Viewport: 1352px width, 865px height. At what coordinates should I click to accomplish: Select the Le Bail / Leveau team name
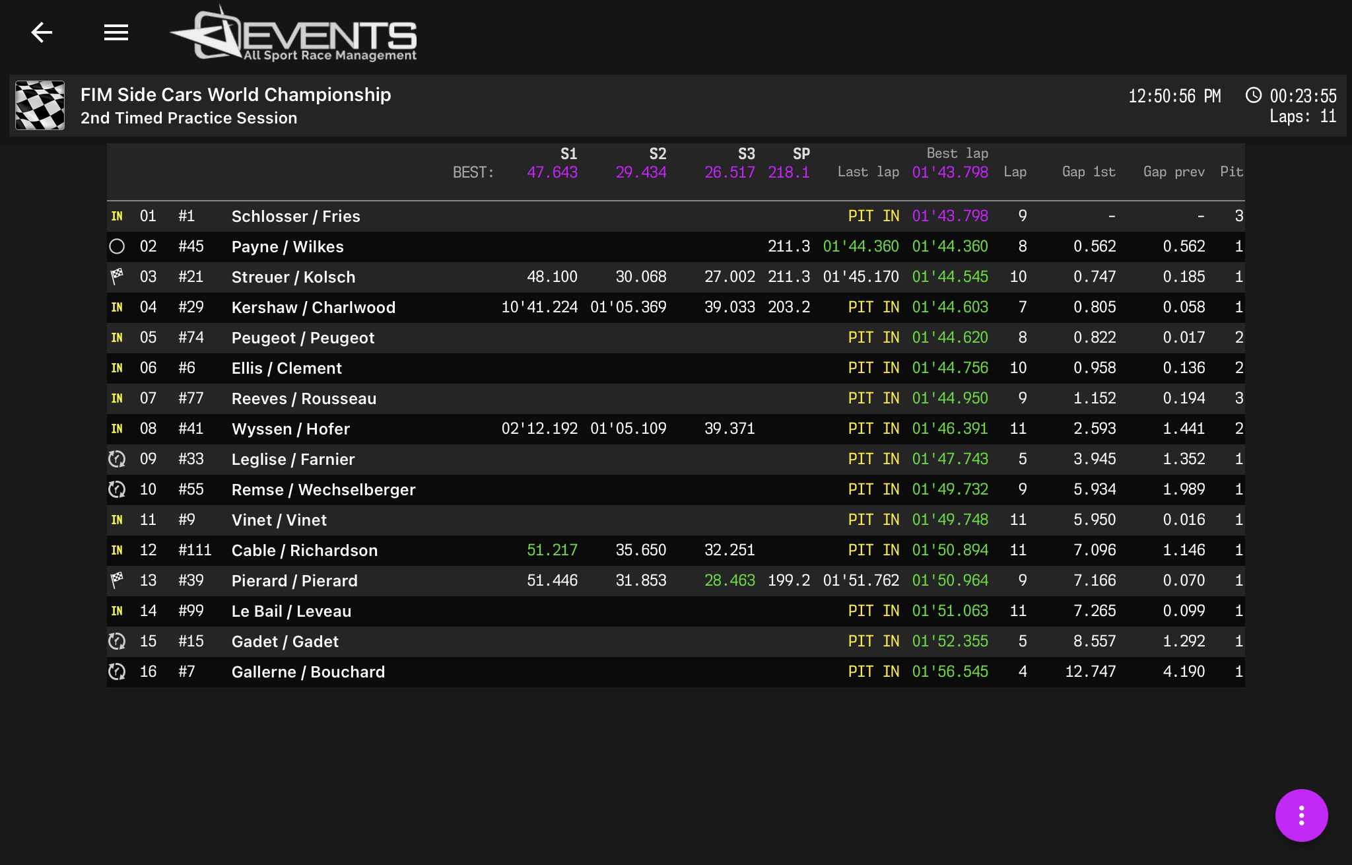[x=291, y=611]
